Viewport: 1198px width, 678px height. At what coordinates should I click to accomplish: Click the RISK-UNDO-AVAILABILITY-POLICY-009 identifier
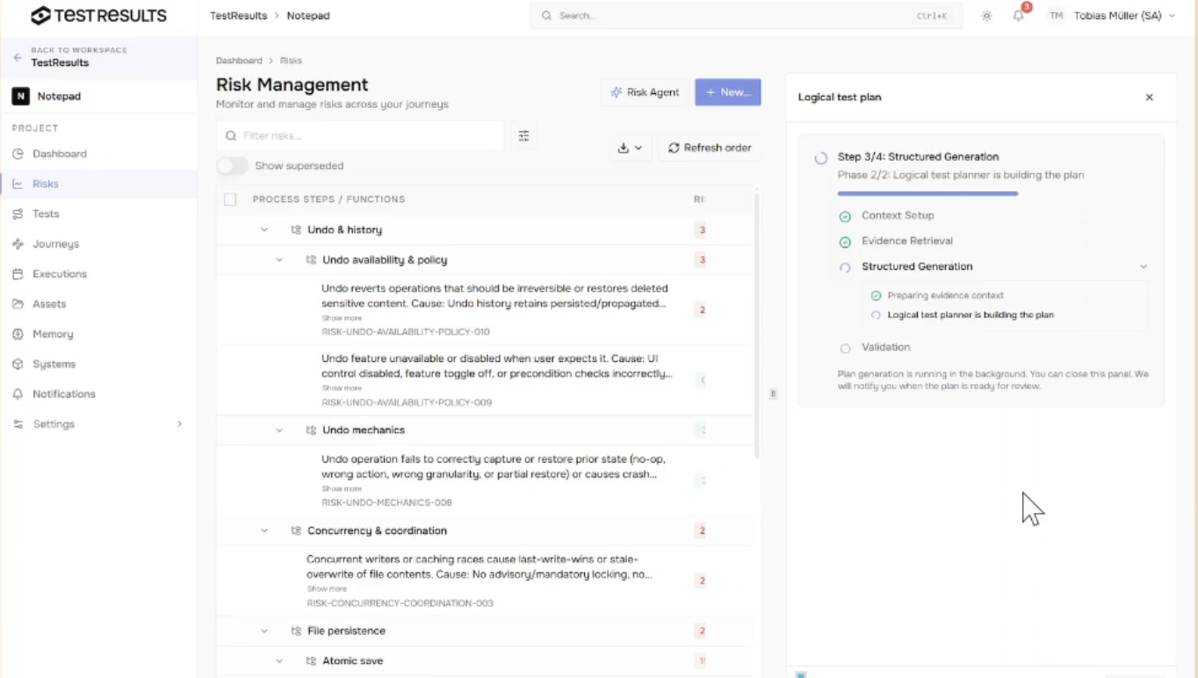[x=407, y=402]
